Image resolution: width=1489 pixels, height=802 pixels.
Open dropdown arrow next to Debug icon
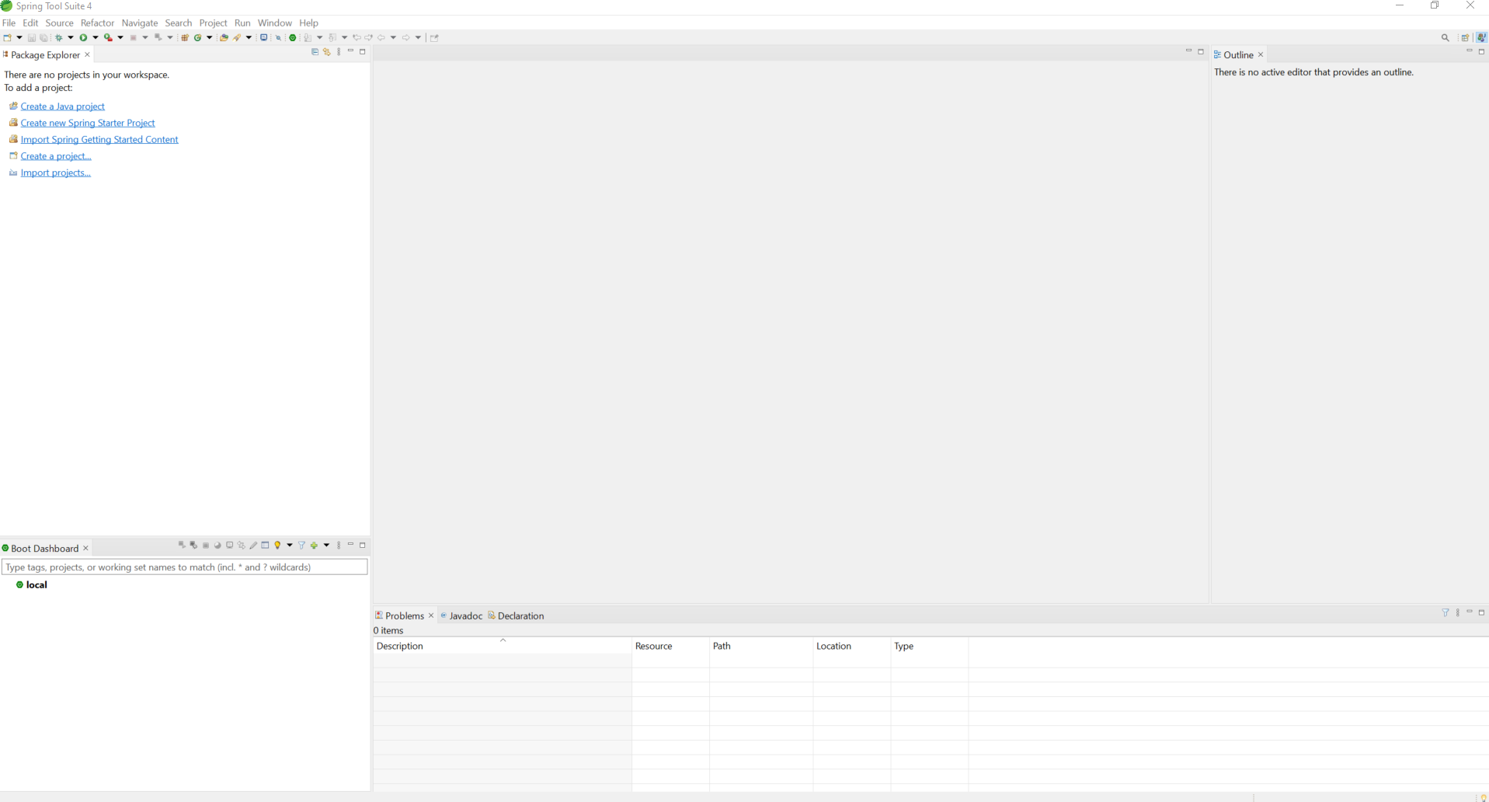71,37
